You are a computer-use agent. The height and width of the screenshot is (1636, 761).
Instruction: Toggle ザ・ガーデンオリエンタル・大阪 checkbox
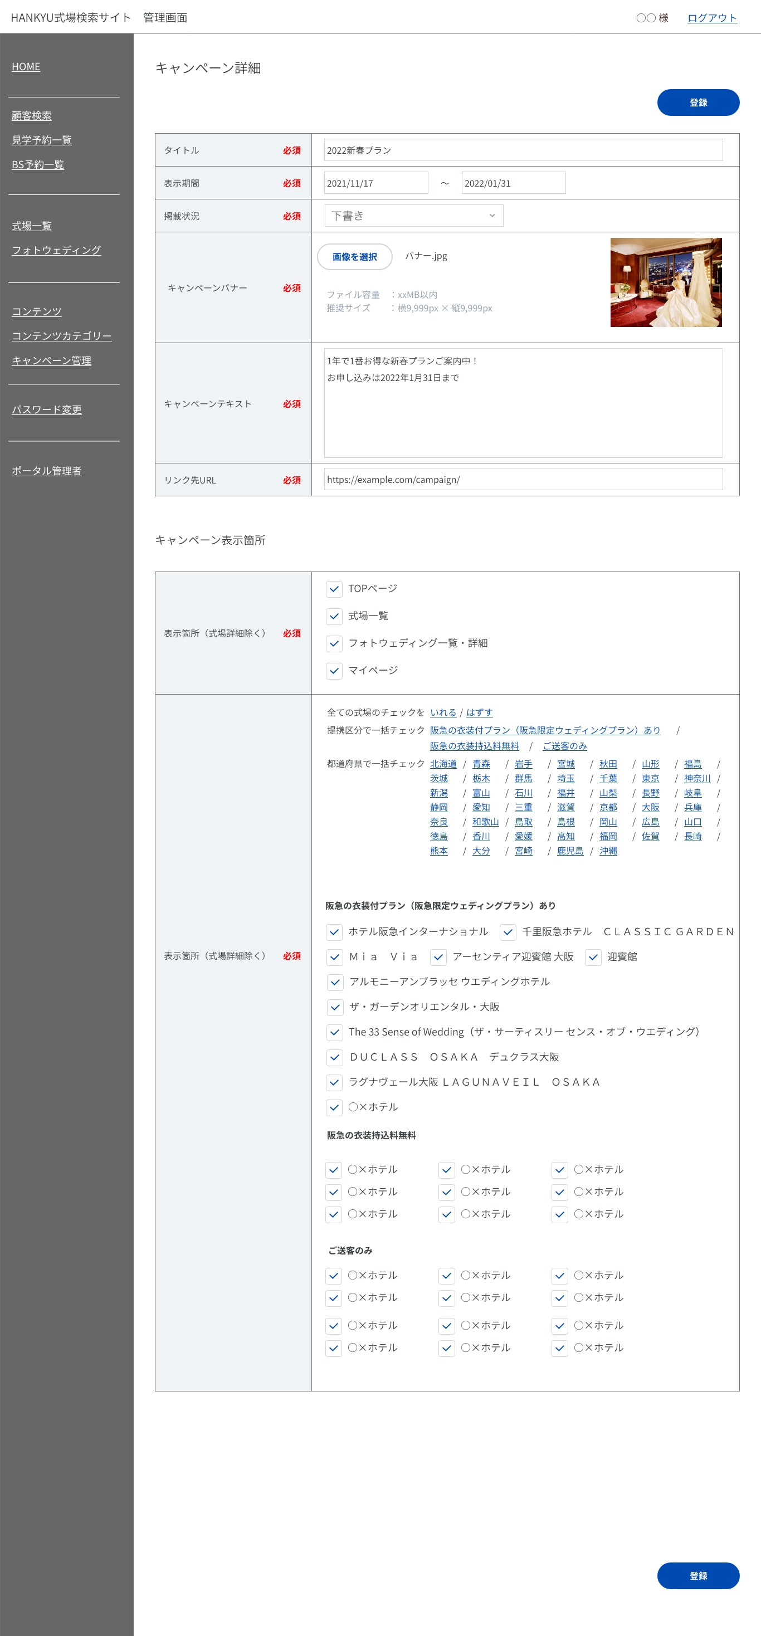pos(334,1007)
